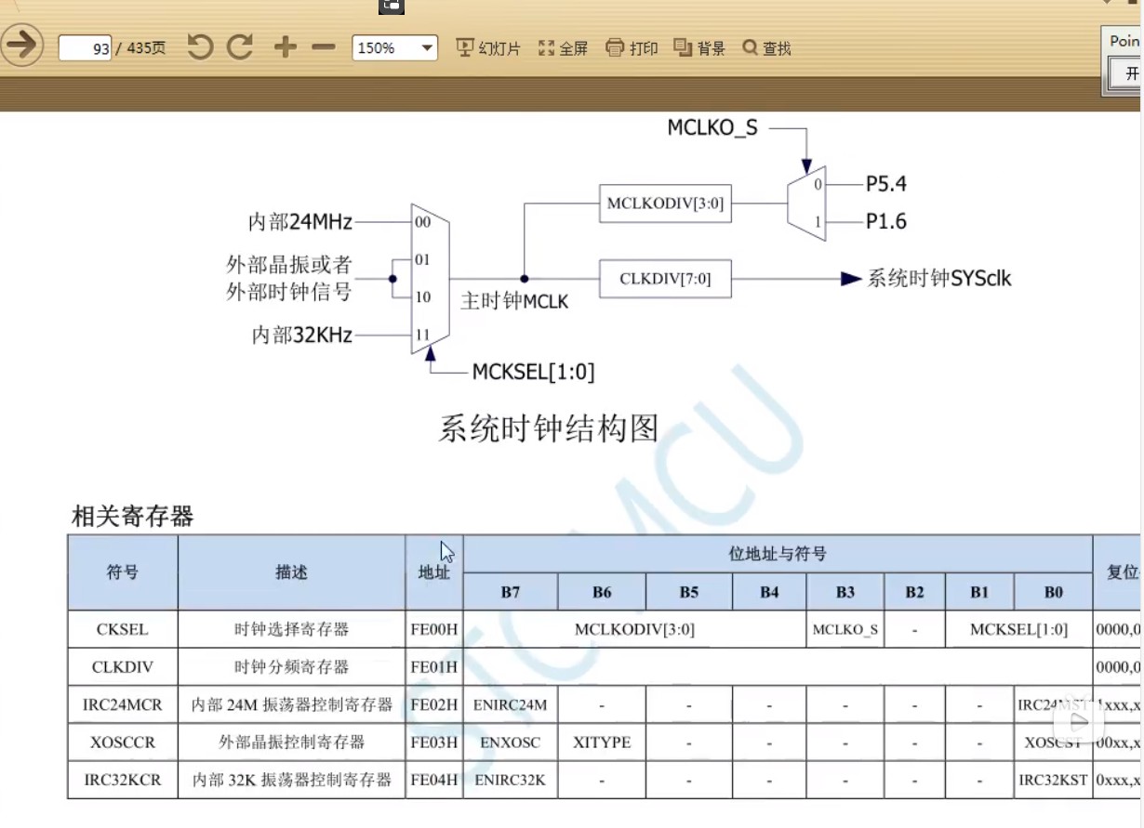
Task: Click the B3 column header
Action: pyautogui.click(x=845, y=592)
